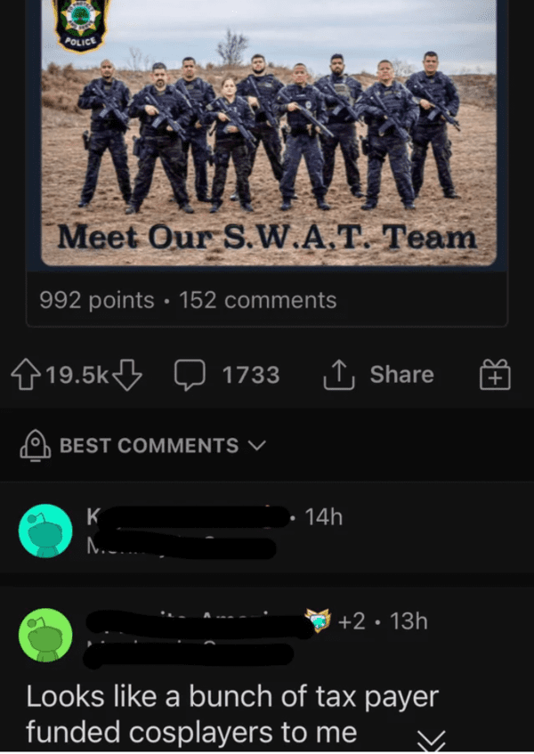Give an award with the gift icon
Image resolution: width=534 pixels, height=754 pixels.
click(x=495, y=374)
